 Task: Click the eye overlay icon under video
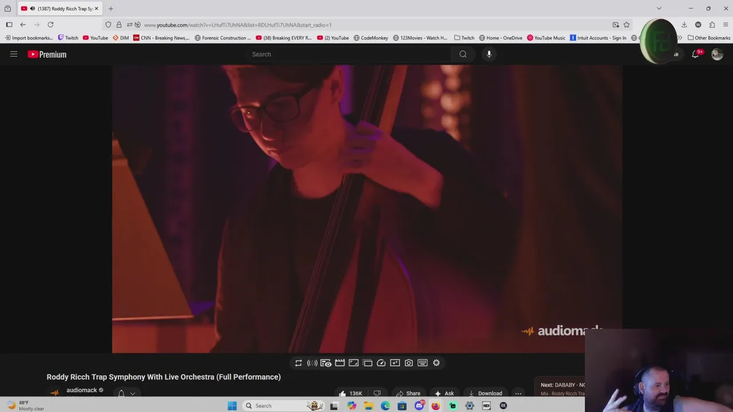tap(326, 363)
